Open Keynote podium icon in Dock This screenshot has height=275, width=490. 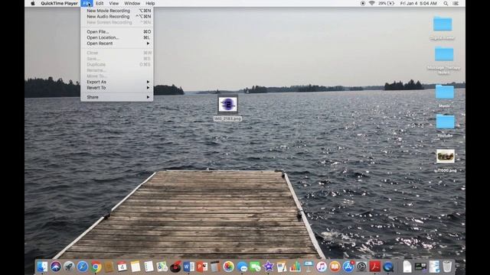pyautogui.click(x=308, y=267)
